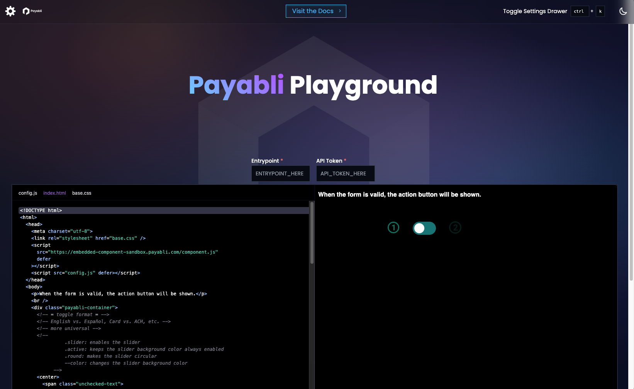Click the API Token input field
The image size is (634, 389).
coord(345,173)
